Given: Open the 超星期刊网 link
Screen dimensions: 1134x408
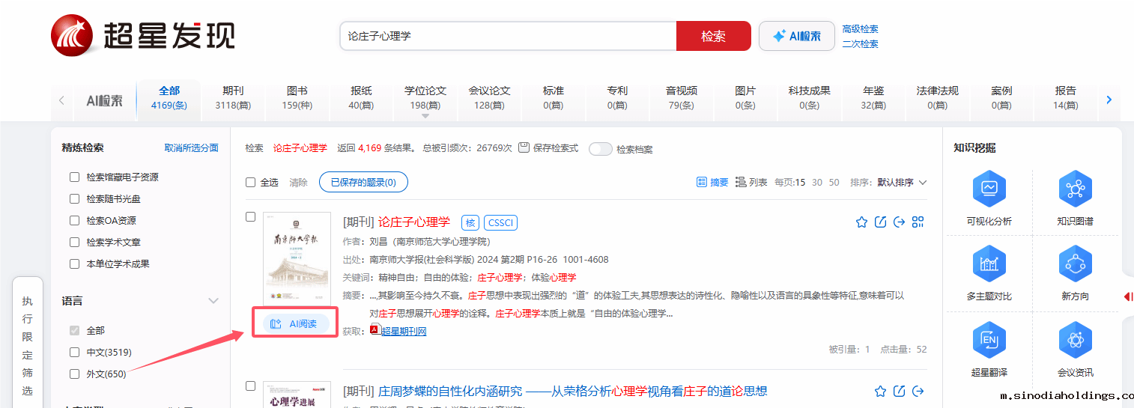Looking at the screenshot, I should 404,332.
